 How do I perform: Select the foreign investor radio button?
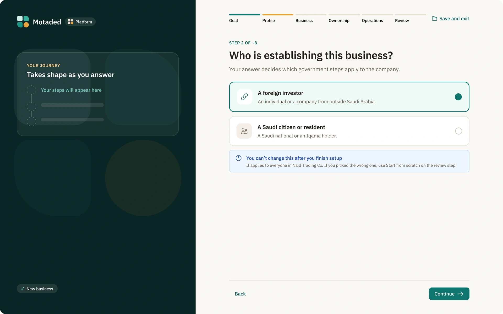click(x=458, y=97)
